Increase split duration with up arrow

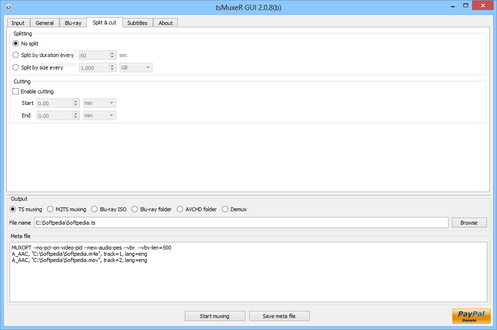[x=112, y=53]
